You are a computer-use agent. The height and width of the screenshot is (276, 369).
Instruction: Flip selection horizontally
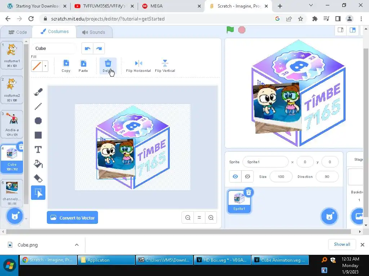(x=138, y=66)
